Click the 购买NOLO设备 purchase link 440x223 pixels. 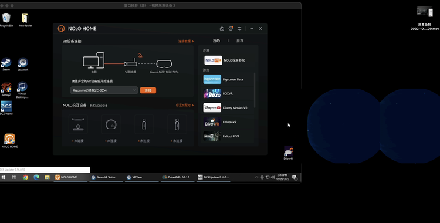[99, 106]
